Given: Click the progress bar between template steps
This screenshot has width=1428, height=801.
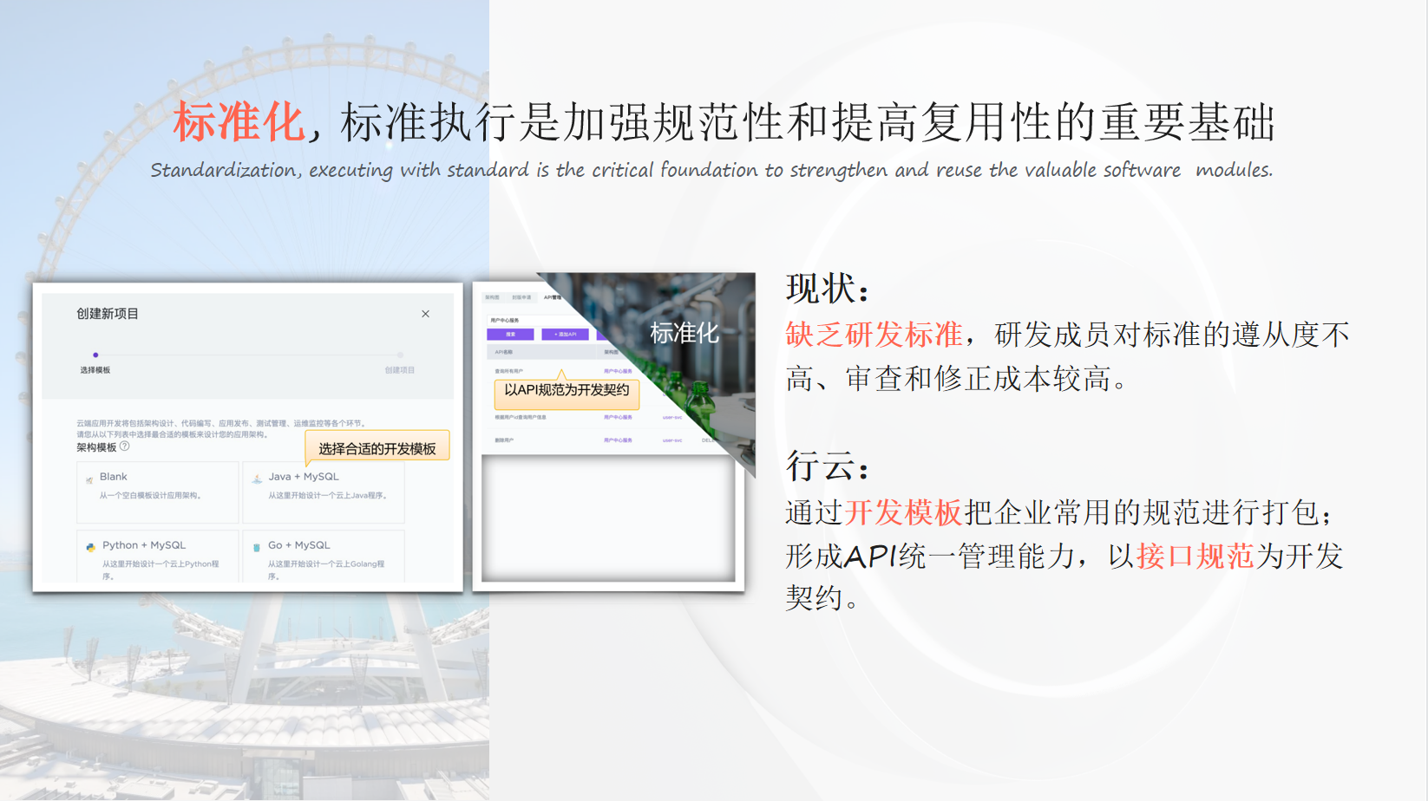Looking at the screenshot, I should pyautogui.click(x=247, y=355).
